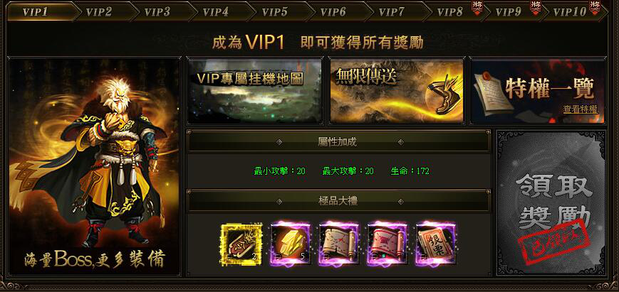Click the 特權一覽 privileges overview banner
The height and width of the screenshot is (292, 619).
538,92
